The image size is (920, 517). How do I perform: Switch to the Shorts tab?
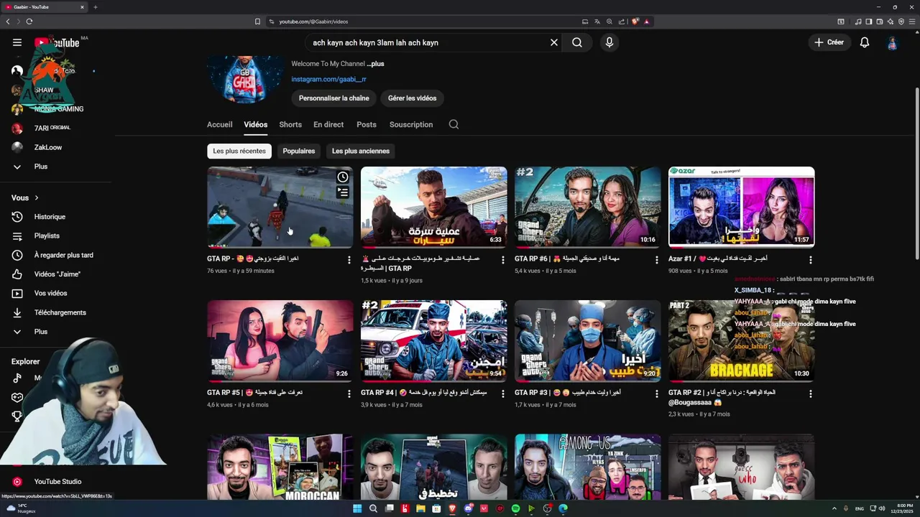(290, 124)
